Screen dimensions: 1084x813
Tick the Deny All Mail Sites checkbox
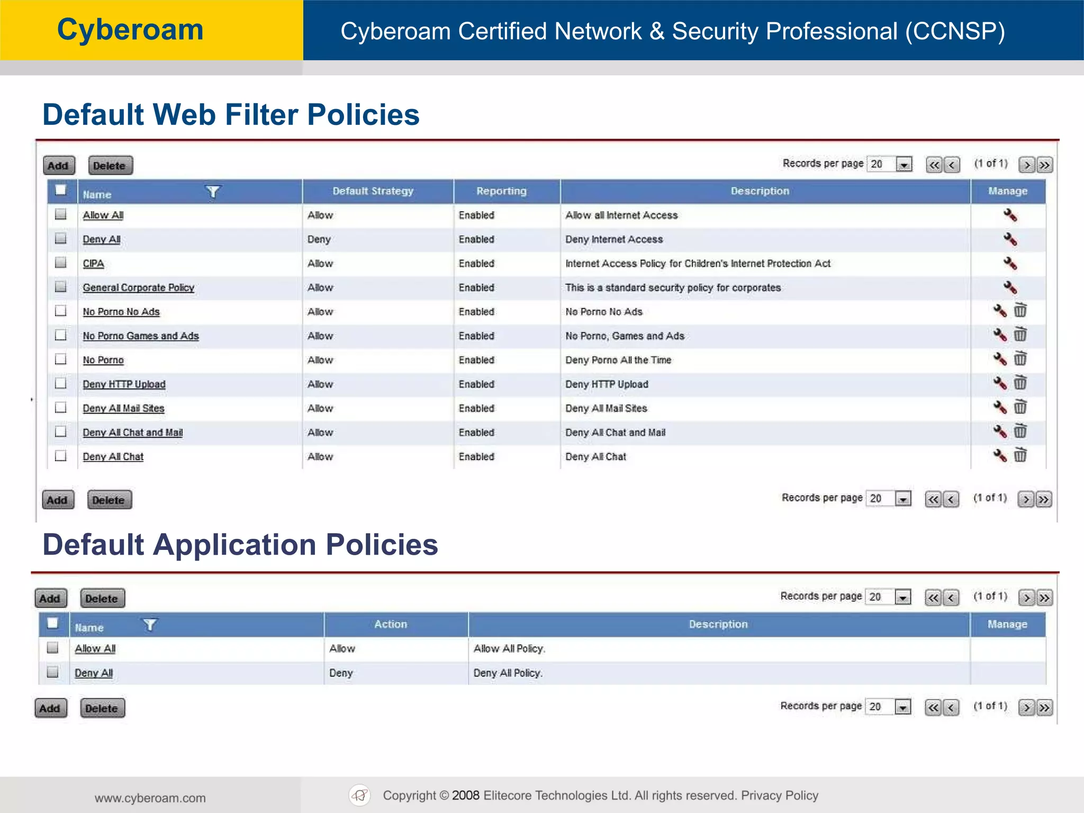(x=61, y=408)
